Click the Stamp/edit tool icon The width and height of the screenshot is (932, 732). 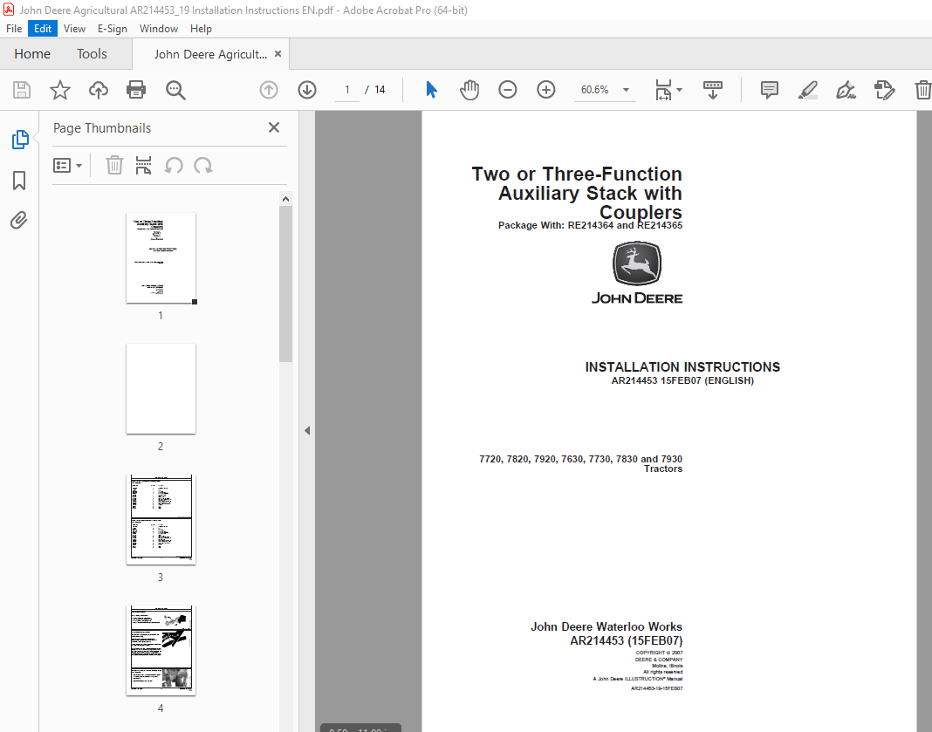[x=885, y=90]
